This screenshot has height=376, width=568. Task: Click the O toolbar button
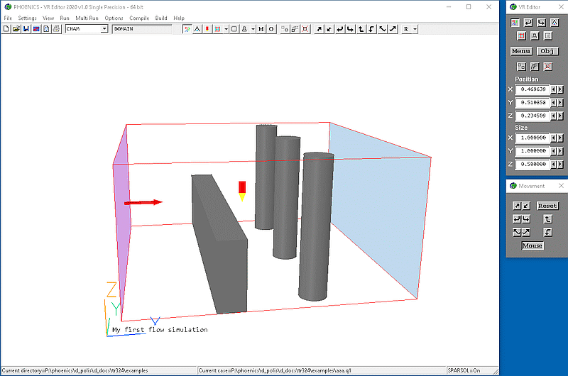click(x=271, y=29)
